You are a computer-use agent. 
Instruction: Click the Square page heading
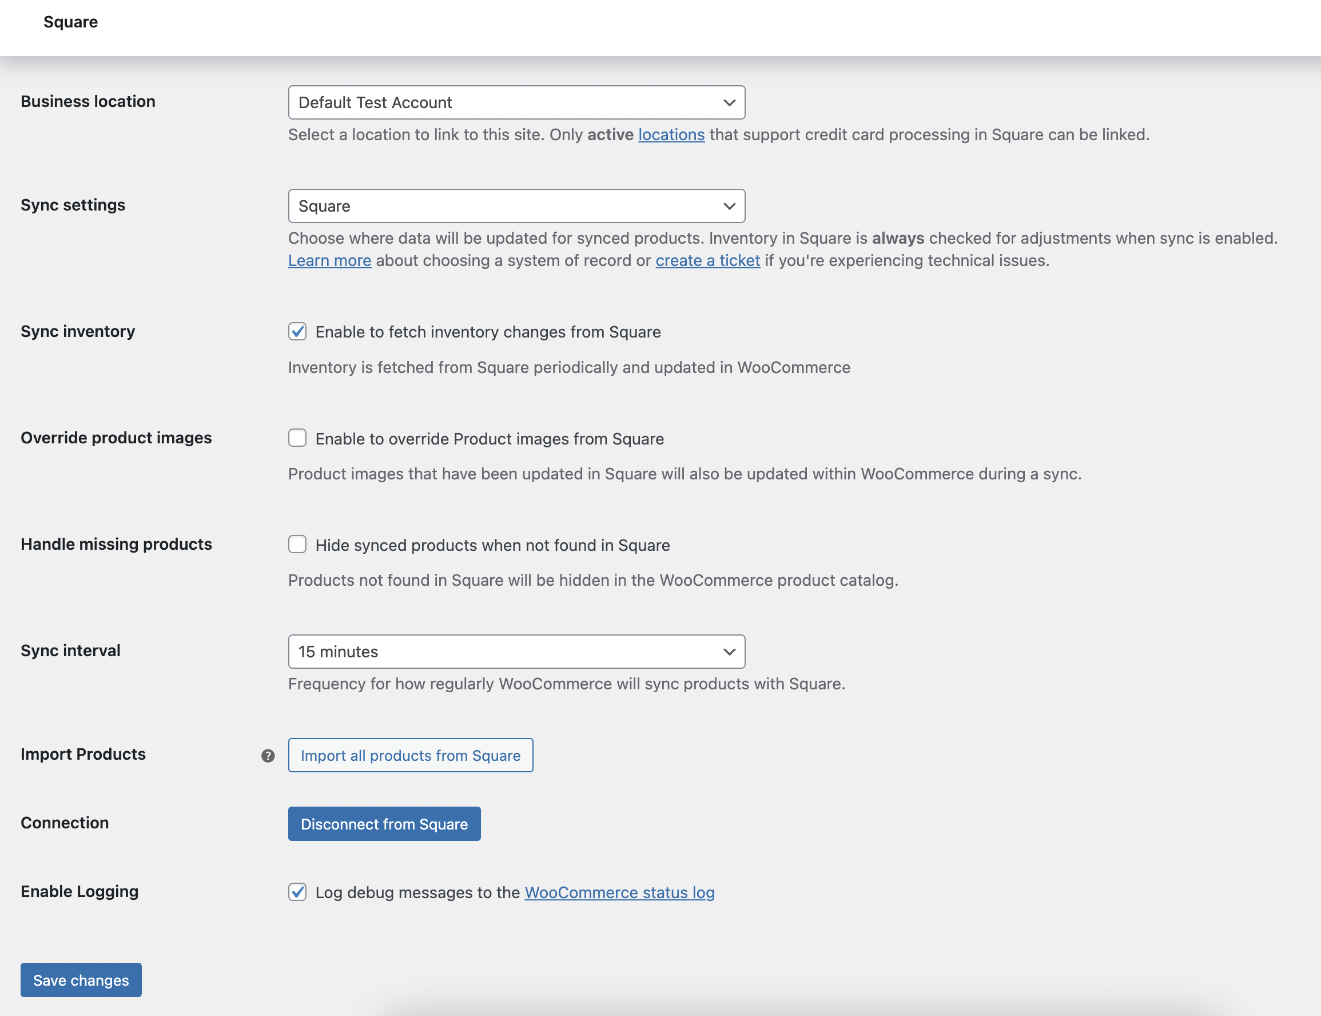(x=70, y=22)
